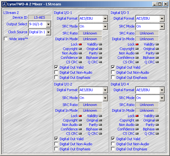
Task: Open the Clock Source dropdown
Action: (x=49, y=32)
